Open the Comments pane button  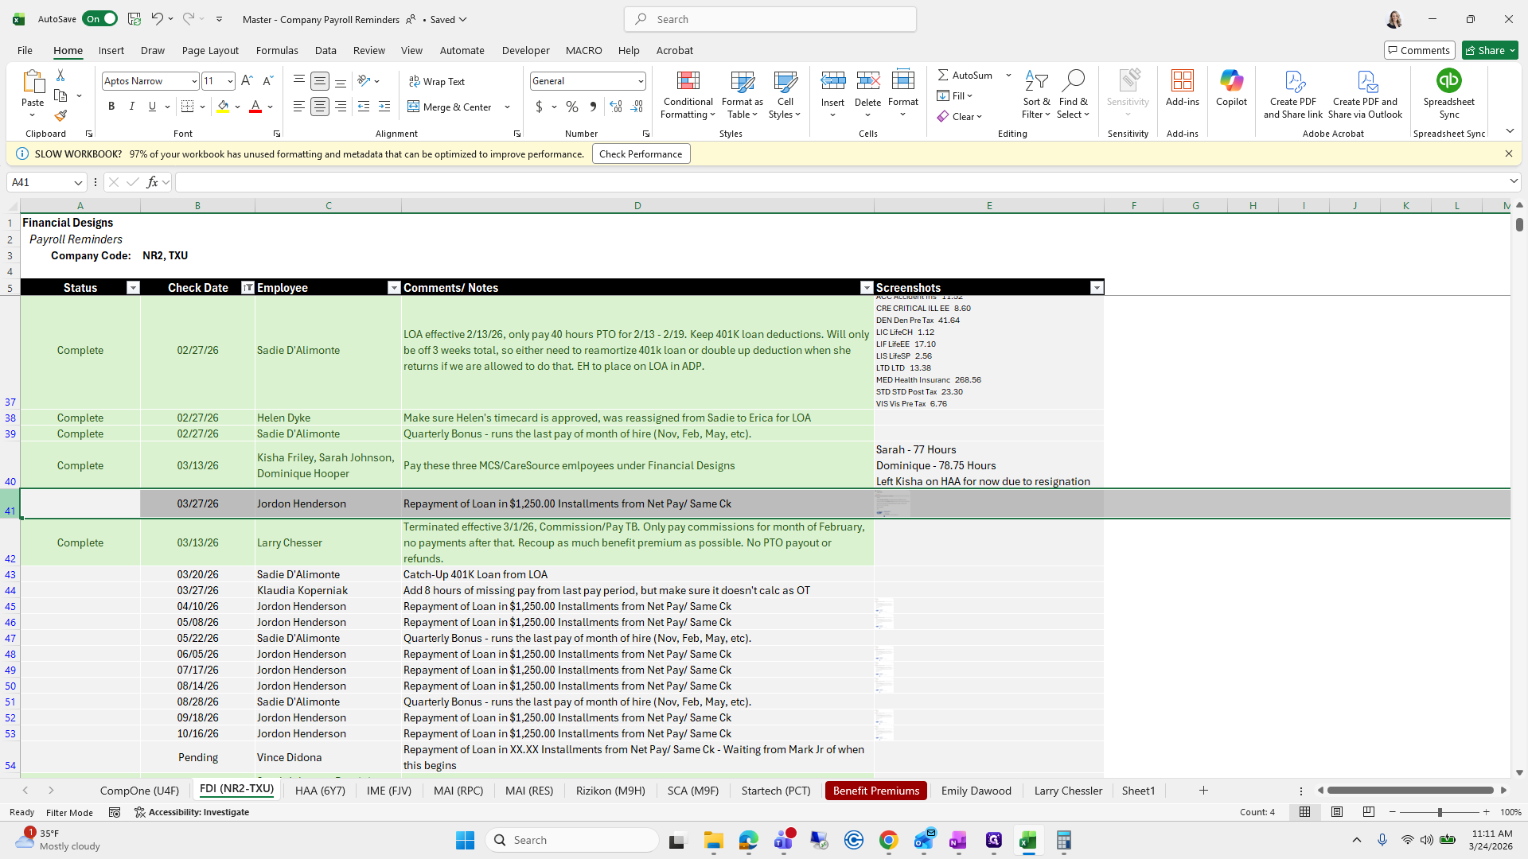pos(1419,50)
